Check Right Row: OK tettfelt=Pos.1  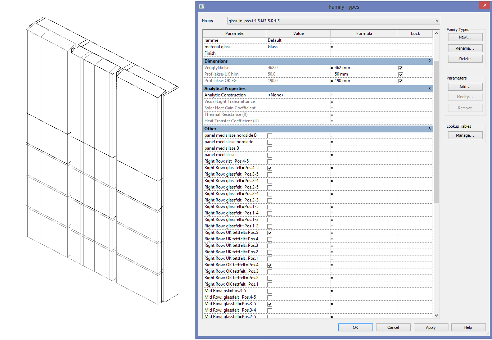270,285
